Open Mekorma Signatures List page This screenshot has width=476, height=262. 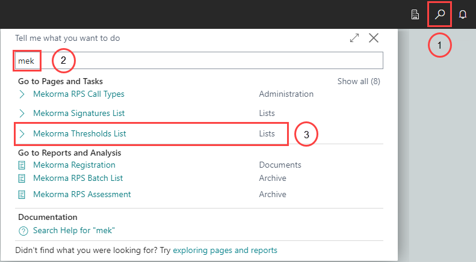[79, 113]
